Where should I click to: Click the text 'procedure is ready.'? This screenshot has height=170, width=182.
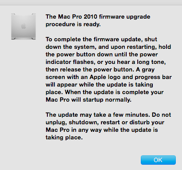point(73,24)
